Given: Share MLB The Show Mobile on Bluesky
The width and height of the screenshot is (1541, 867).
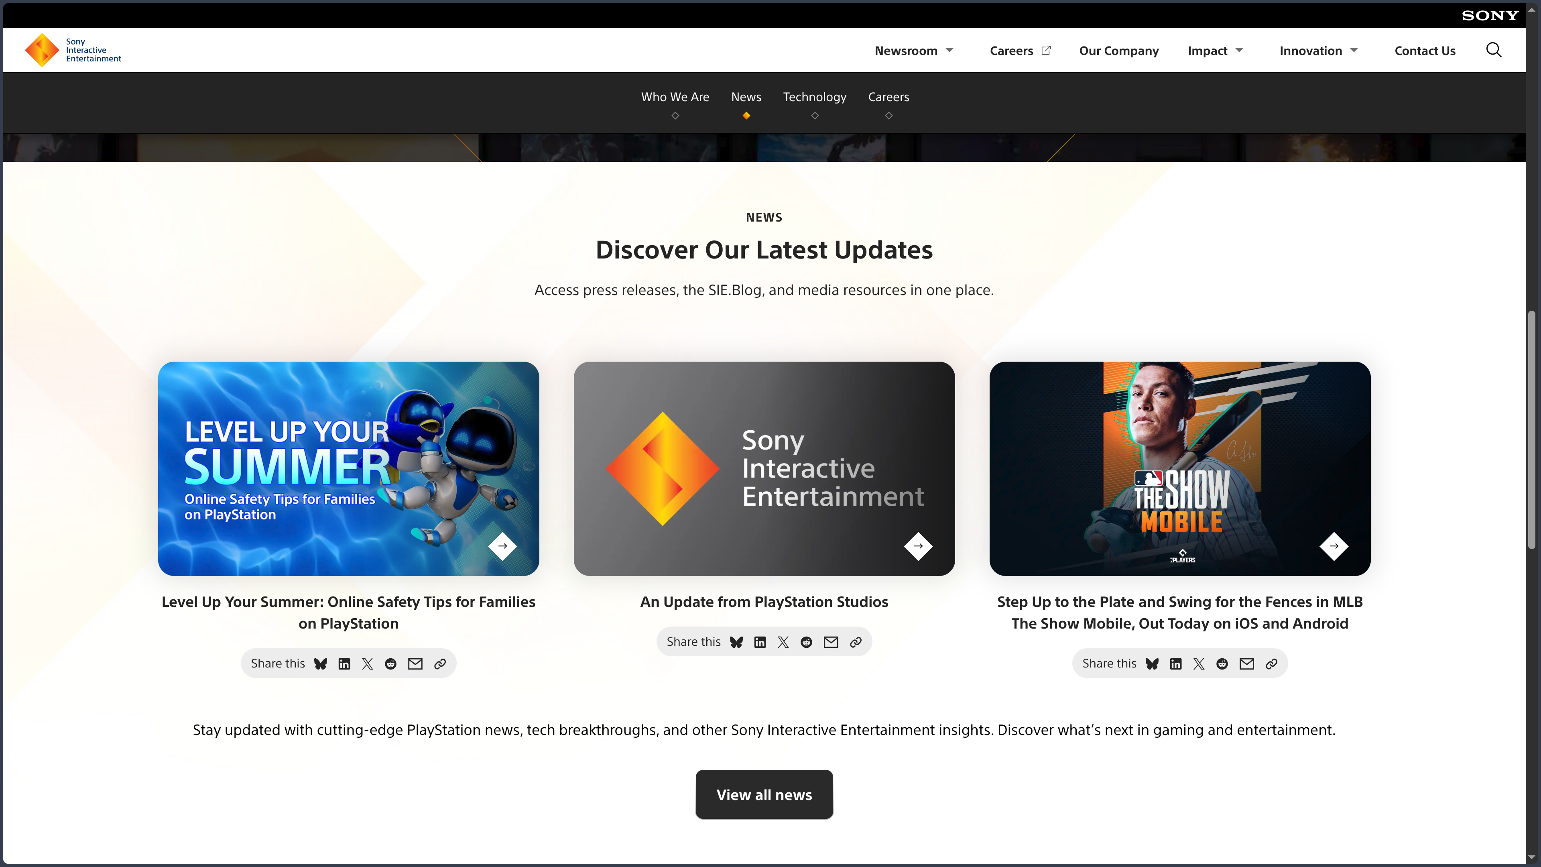Looking at the screenshot, I should click(1152, 663).
